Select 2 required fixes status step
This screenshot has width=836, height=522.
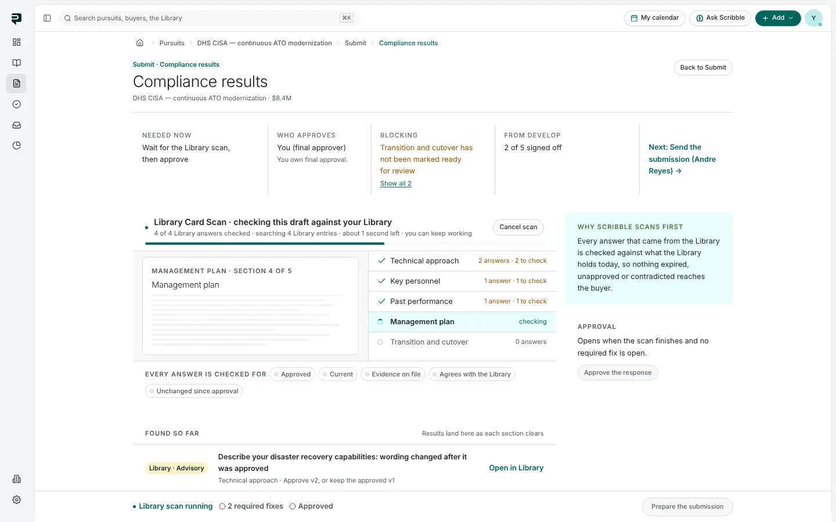pyautogui.click(x=251, y=506)
